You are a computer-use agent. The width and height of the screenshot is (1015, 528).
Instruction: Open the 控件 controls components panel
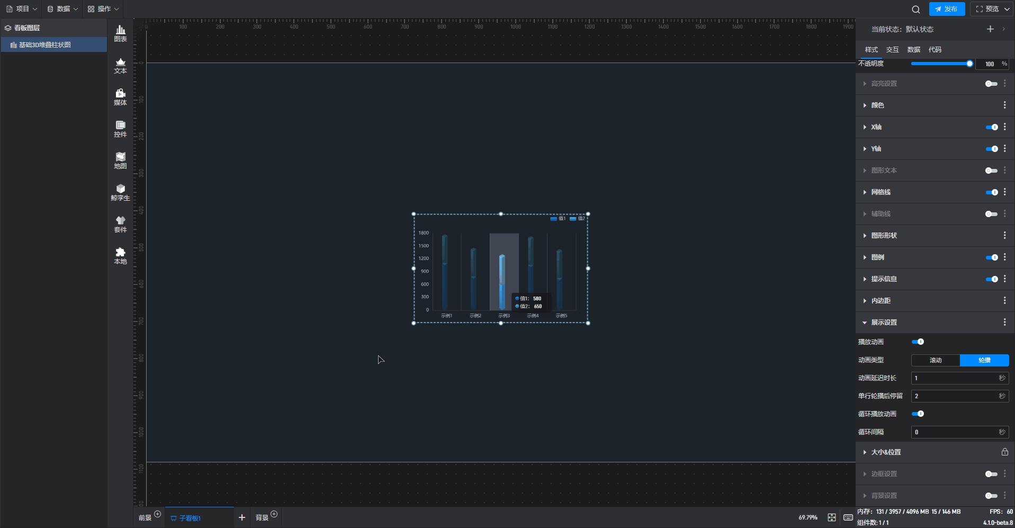coord(120,129)
